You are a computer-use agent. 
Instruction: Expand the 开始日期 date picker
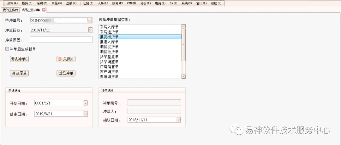(x=85, y=103)
